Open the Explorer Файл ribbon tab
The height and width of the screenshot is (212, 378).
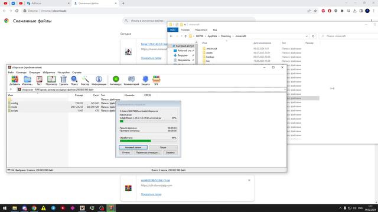pyautogui.click(x=173, y=30)
